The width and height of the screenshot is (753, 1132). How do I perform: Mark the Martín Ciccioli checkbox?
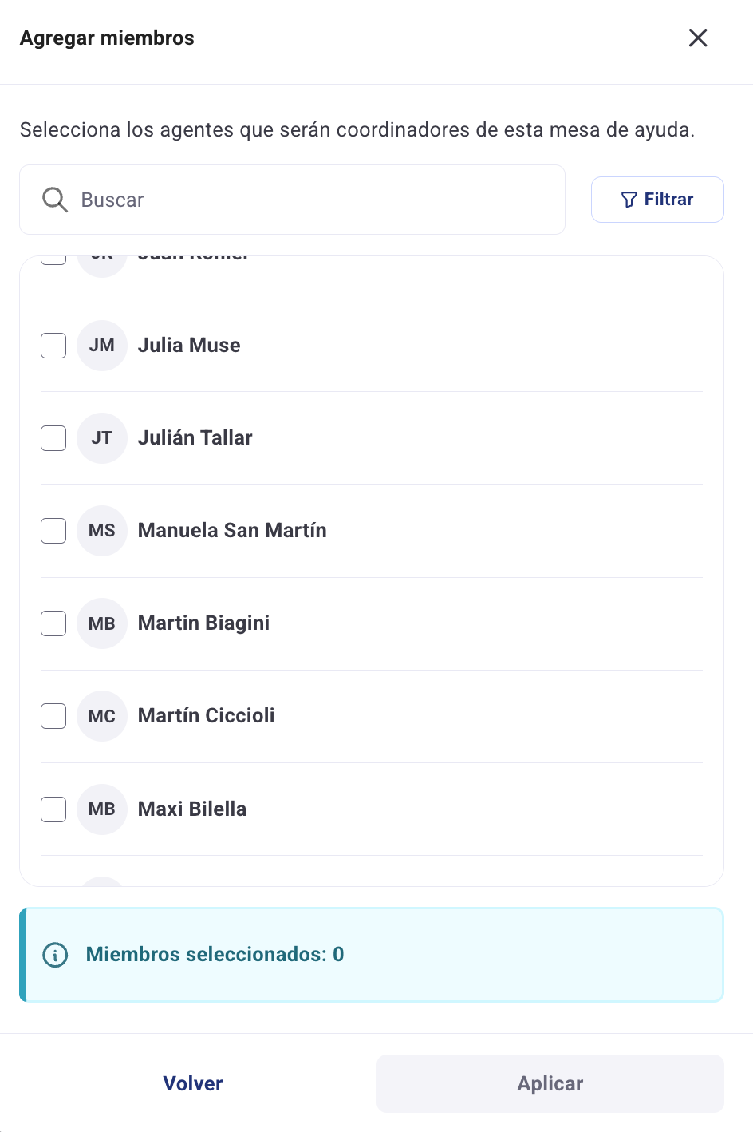[53, 716]
